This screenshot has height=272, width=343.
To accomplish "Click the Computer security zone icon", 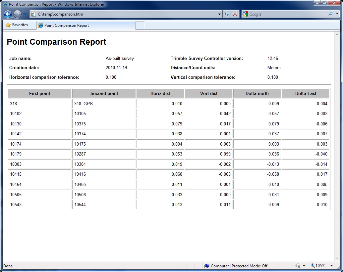I will [x=207, y=266].
